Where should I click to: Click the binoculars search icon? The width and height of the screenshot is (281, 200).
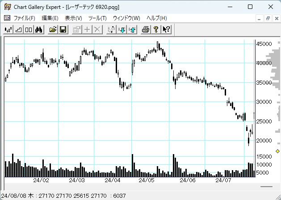(x=38, y=29)
